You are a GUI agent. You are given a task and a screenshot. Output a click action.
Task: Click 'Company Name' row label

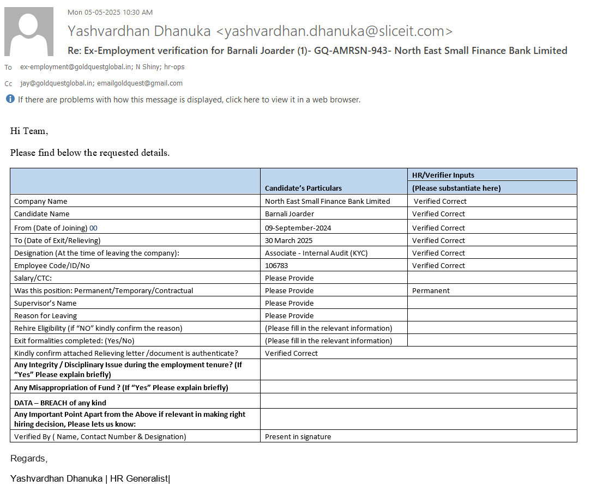coord(41,201)
